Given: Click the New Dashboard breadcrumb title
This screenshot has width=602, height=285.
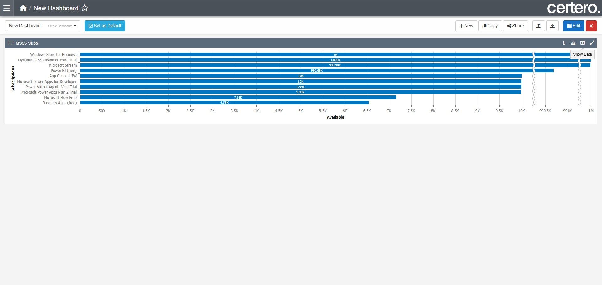Looking at the screenshot, I should [x=56, y=8].
